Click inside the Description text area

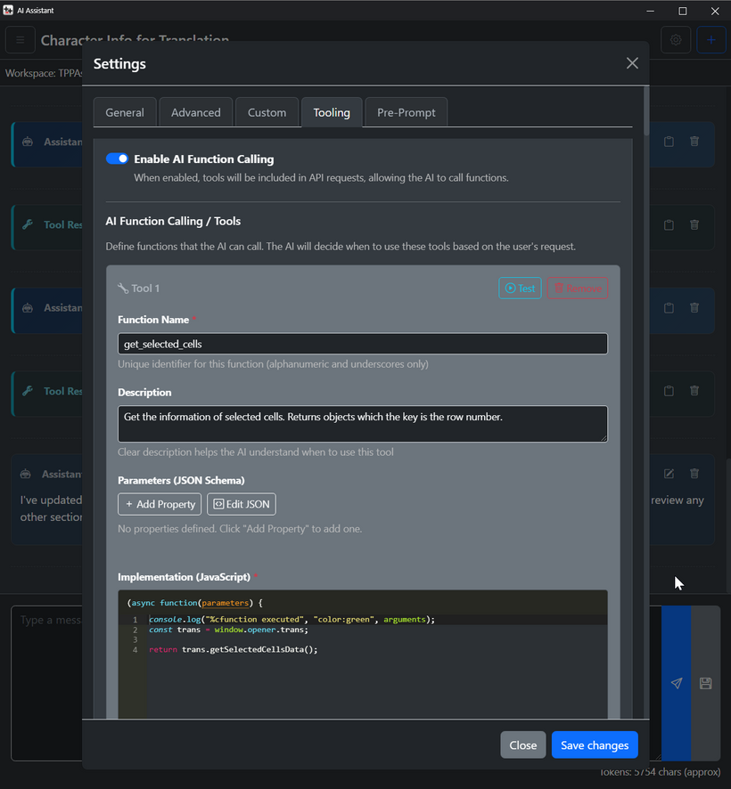point(362,424)
